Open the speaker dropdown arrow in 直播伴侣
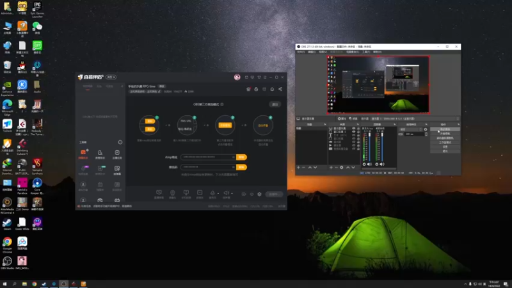512x288 pixels. coord(232,193)
